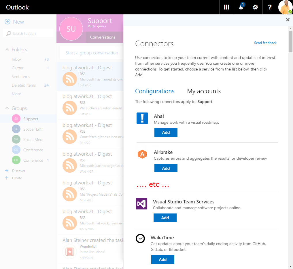The image size is (293, 269).
Task: Collapse the Groups section
Action: point(7,108)
